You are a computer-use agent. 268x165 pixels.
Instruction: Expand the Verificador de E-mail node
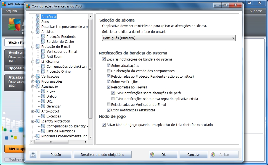click(38, 52)
